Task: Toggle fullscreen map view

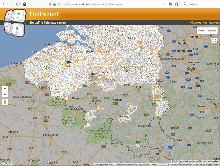Action: coord(214,41)
